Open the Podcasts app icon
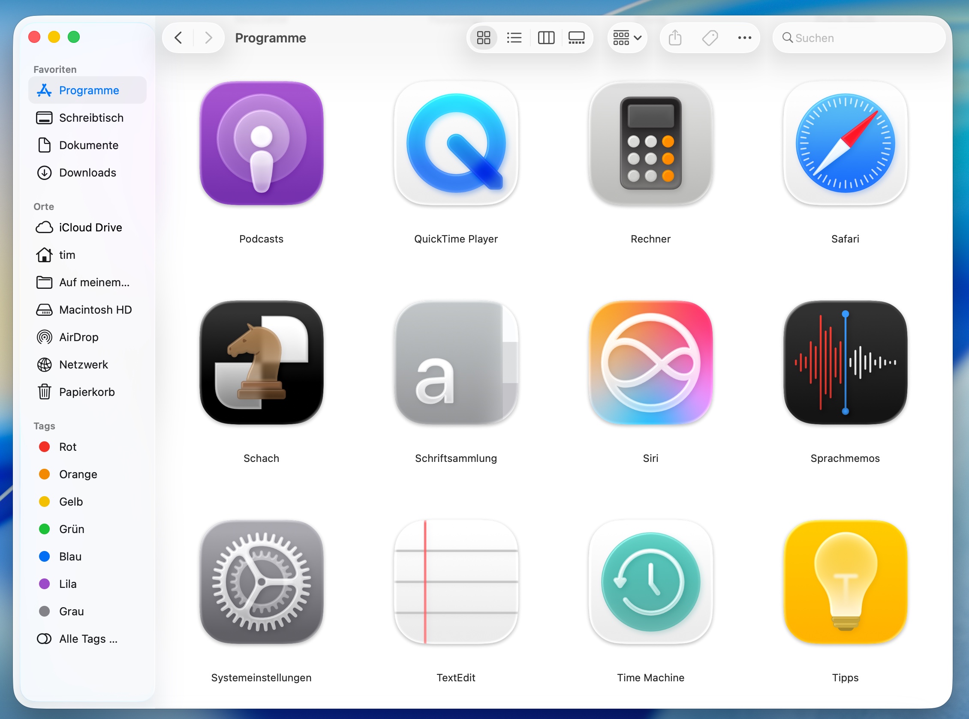This screenshot has width=969, height=719. [261, 143]
